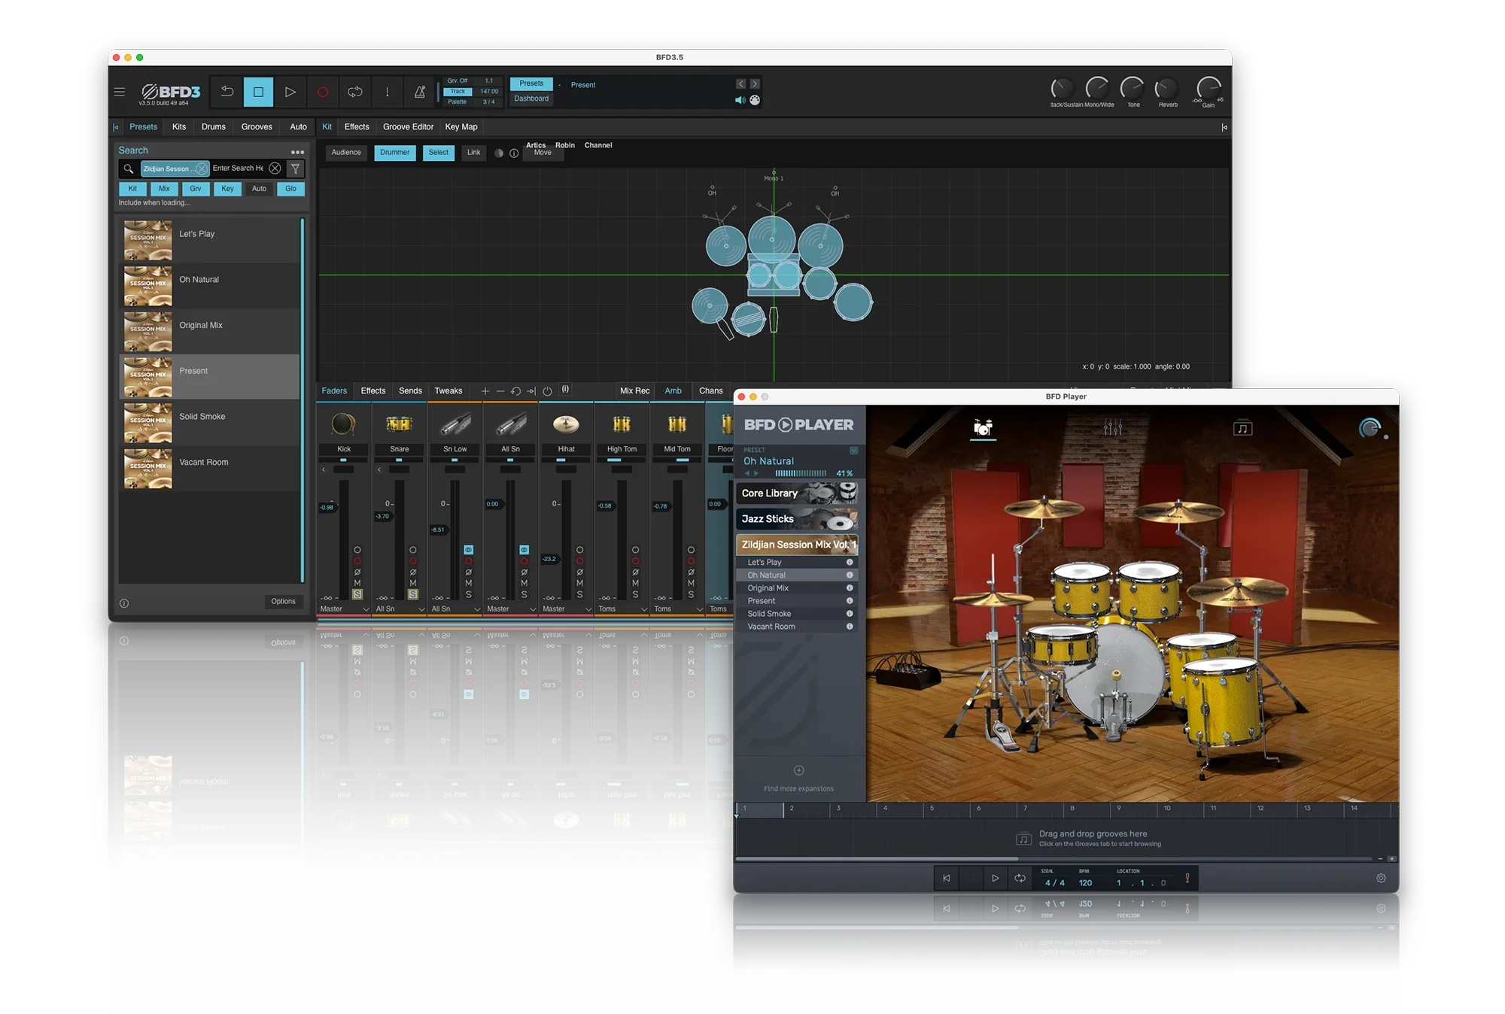Click the Kick drum channel icon

pyautogui.click(x=343, y=424)
